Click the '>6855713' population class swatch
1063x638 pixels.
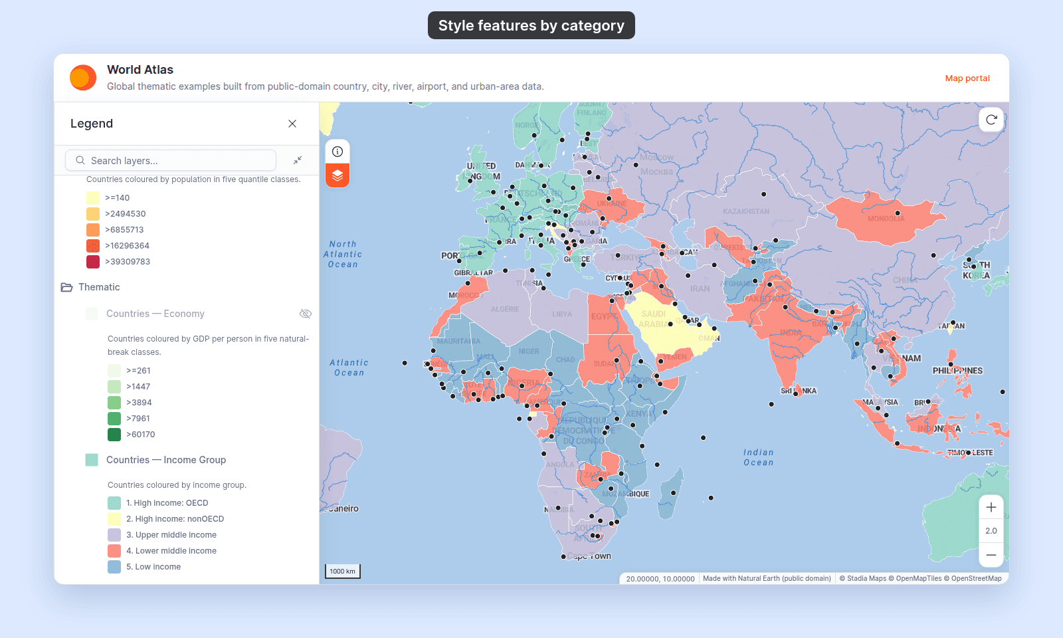pos(93,230)
